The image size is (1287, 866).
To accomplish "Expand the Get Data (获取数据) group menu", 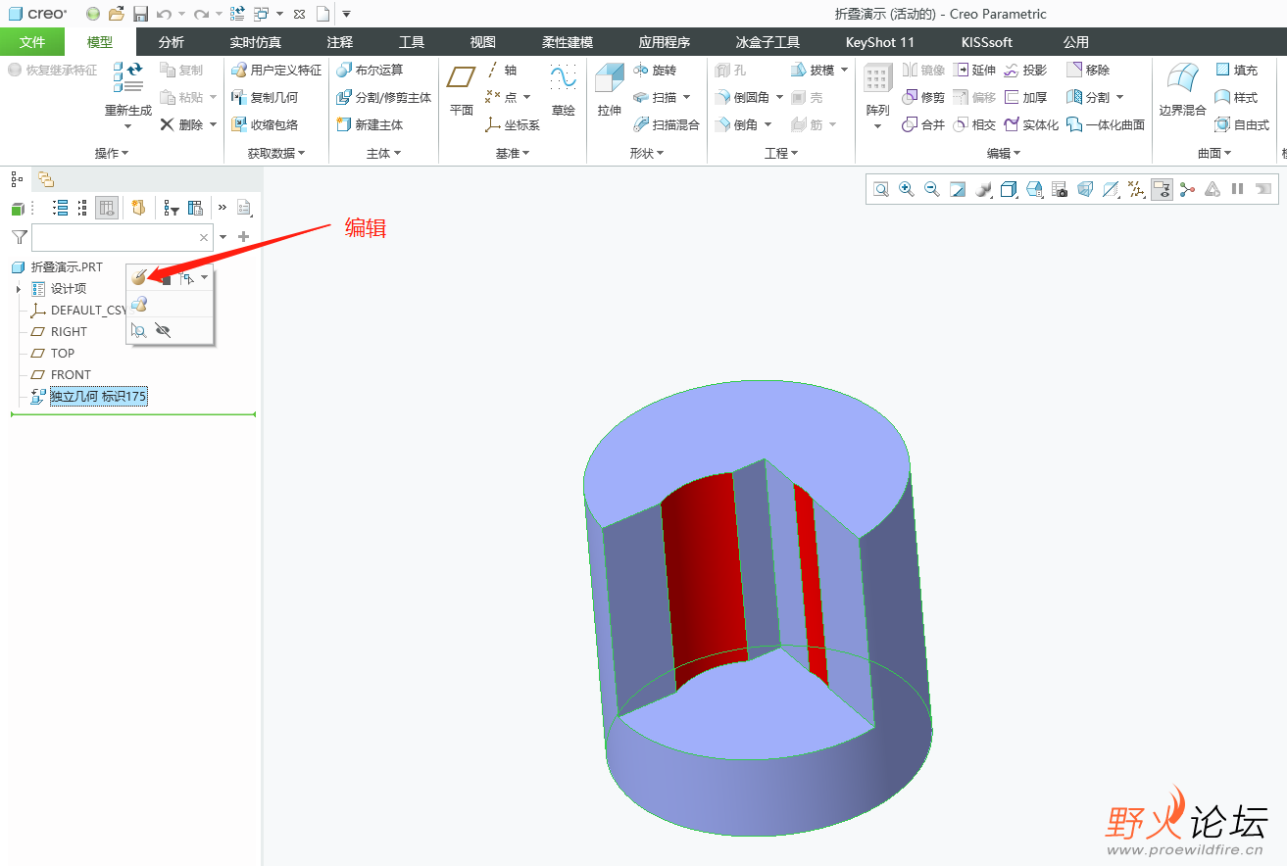I will click(x=276, y=154).
